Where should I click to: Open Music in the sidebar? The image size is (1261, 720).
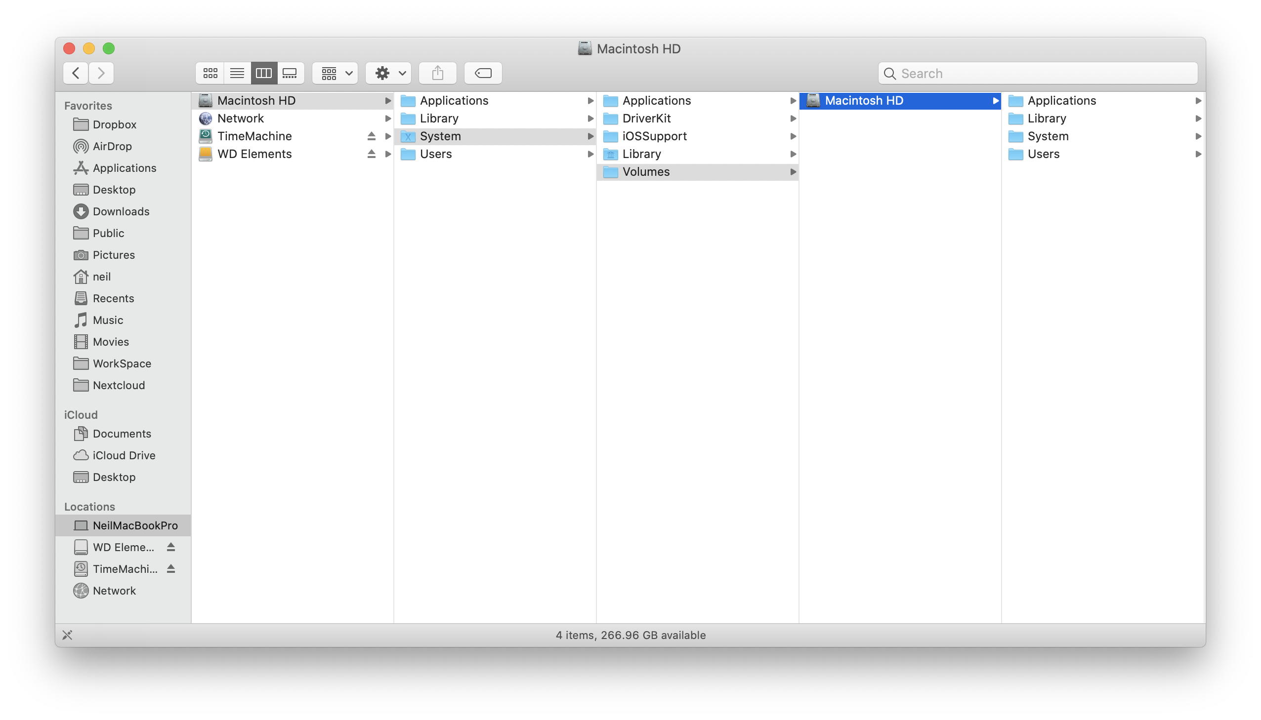click(123, 320)
